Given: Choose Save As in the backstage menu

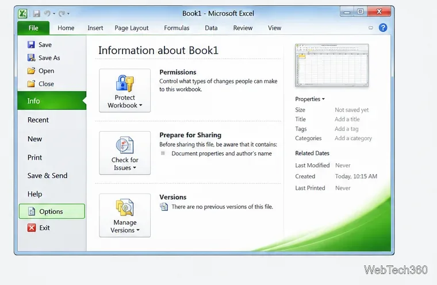Looking at the screenshot, I should (44, 57).
